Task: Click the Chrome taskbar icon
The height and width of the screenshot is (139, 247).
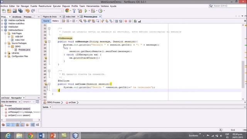Action: pyautogui.click(x=30, y=136)
